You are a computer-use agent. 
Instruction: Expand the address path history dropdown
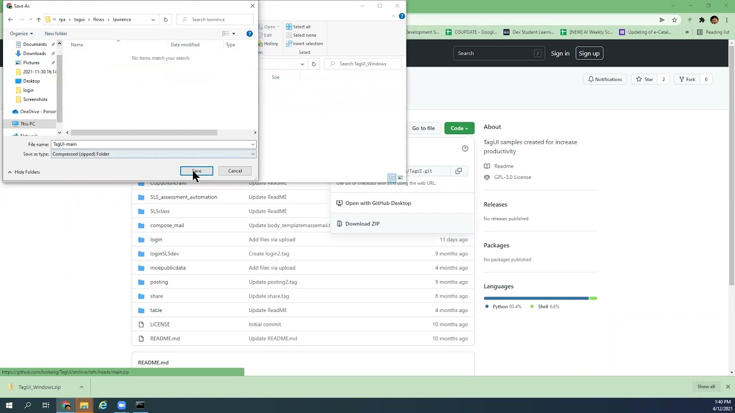(x=153, y=20)
